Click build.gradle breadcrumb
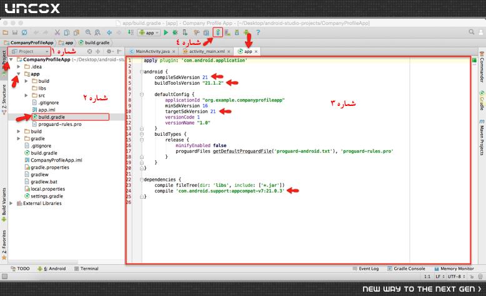 [x=94, y=42]
